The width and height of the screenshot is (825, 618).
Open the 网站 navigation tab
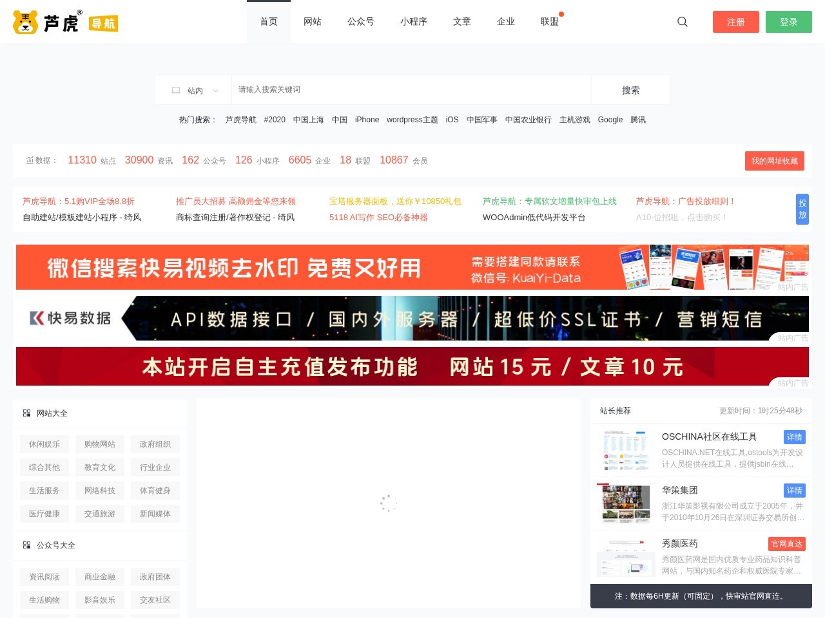[313, 22]
